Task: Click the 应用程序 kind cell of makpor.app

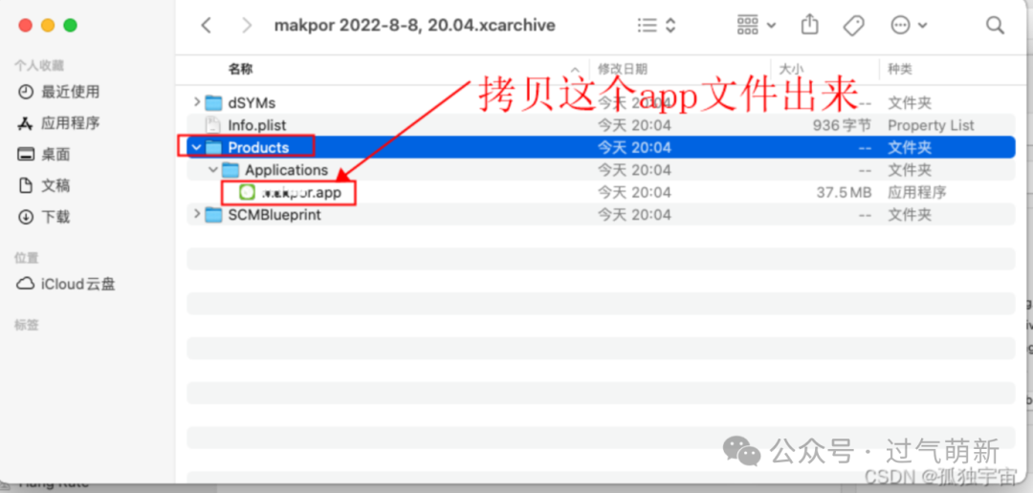Action: coord(917,192)
